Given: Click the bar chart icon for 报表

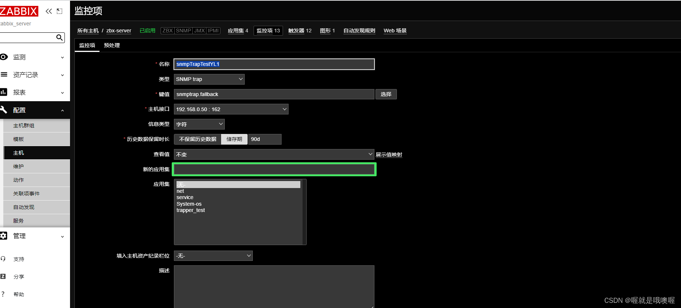Looking at the screenshot, I should [x=4, y=92].
